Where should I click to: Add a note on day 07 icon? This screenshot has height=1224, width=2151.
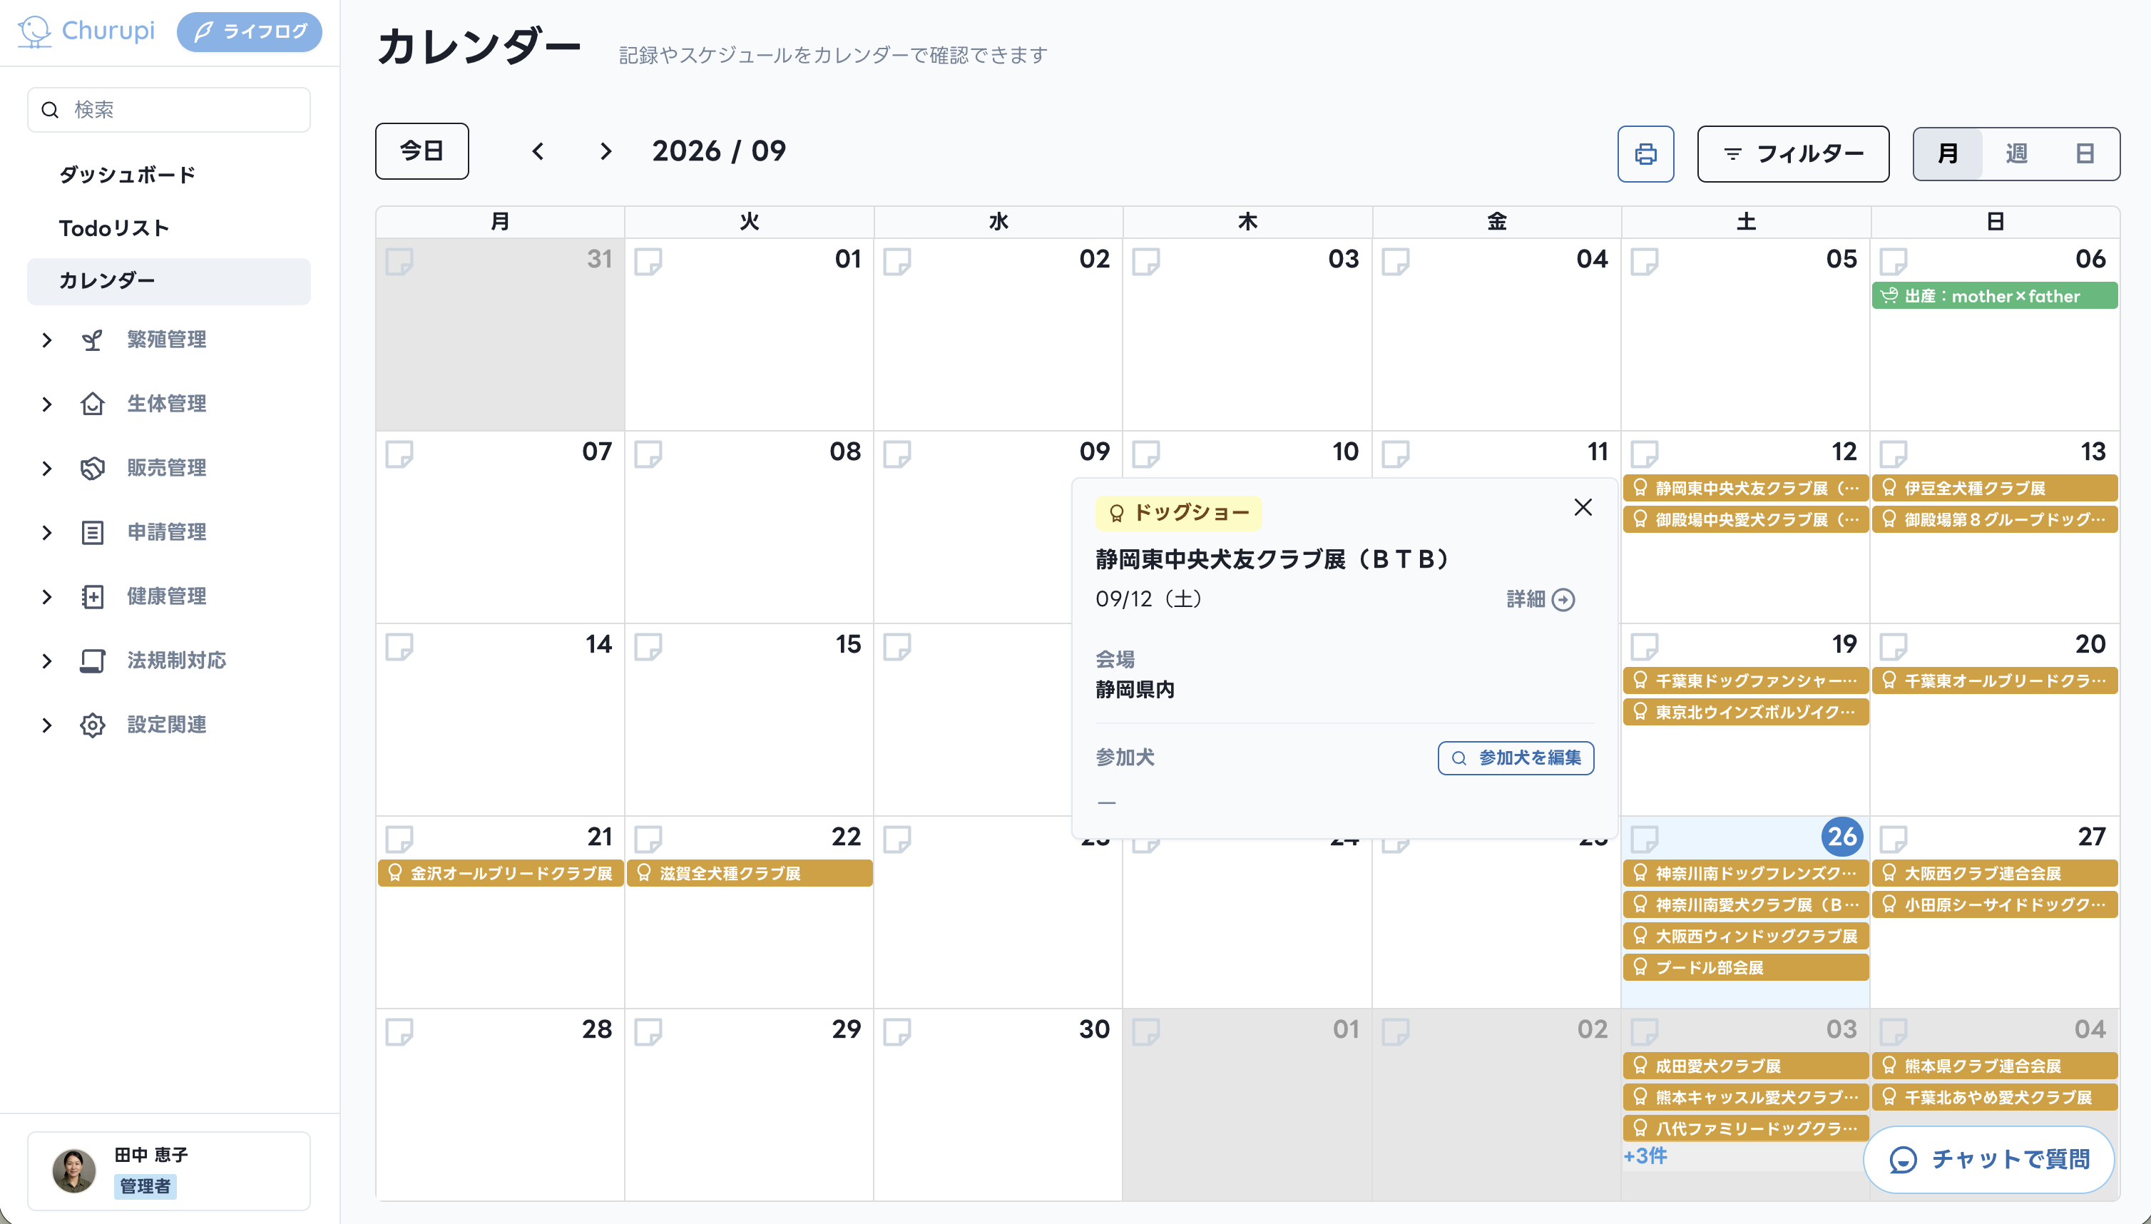tap(399, 454)
